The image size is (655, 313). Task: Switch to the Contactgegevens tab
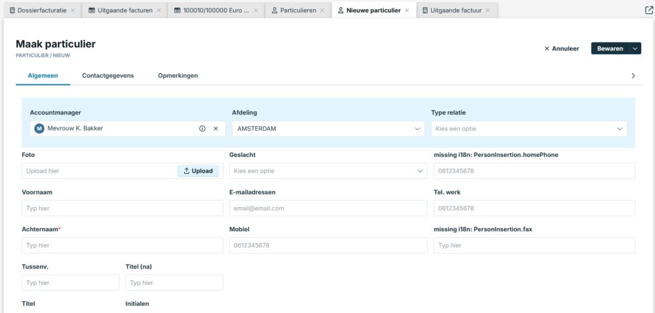107,76
